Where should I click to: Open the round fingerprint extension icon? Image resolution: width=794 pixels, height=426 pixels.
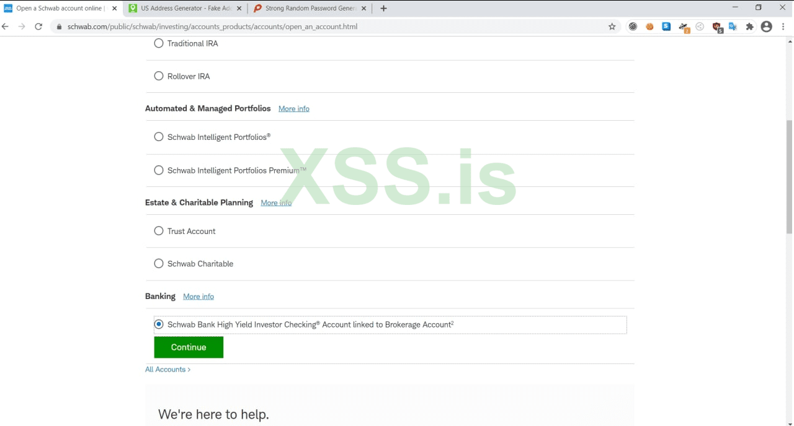click(633, 27)
